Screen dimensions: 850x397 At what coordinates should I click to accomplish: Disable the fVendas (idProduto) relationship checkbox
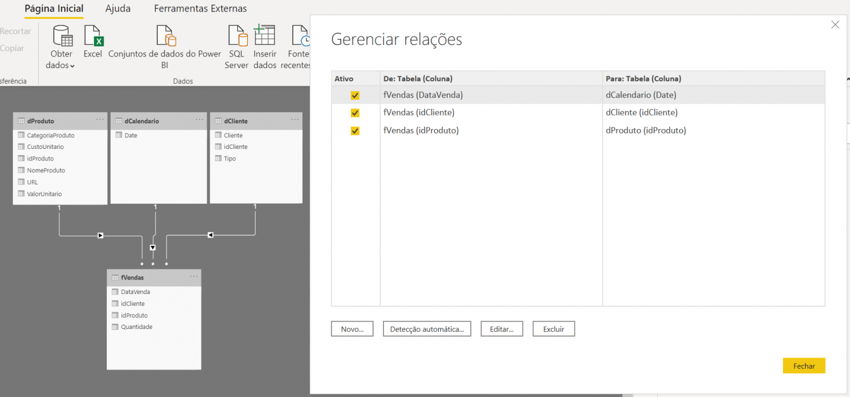tap(355, 131)
